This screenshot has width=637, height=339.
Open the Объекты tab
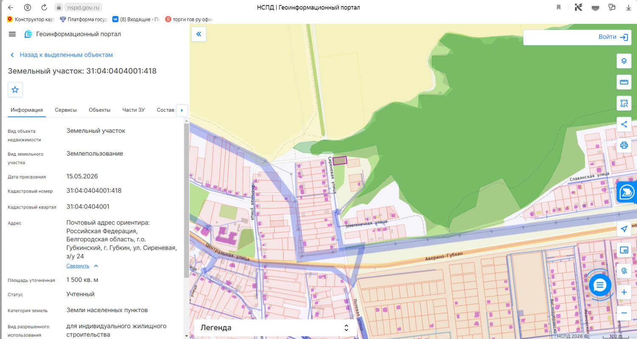(99, 110)
